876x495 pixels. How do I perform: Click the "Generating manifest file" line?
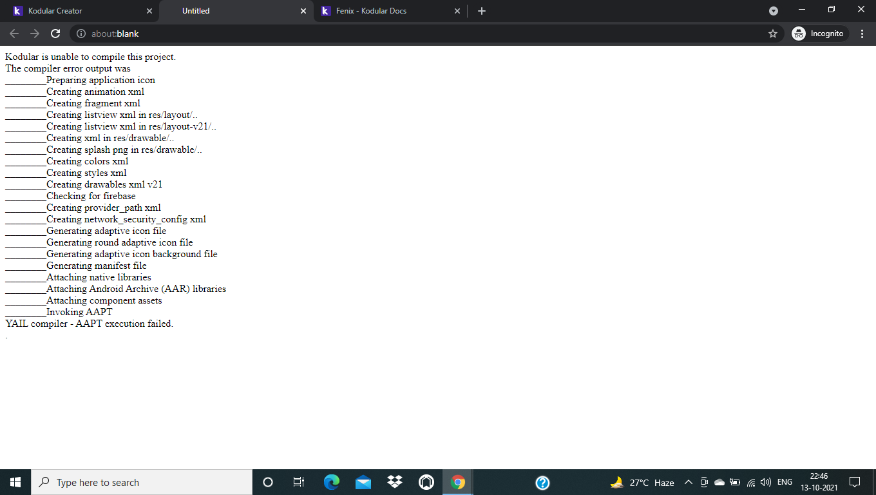point(97,266)
